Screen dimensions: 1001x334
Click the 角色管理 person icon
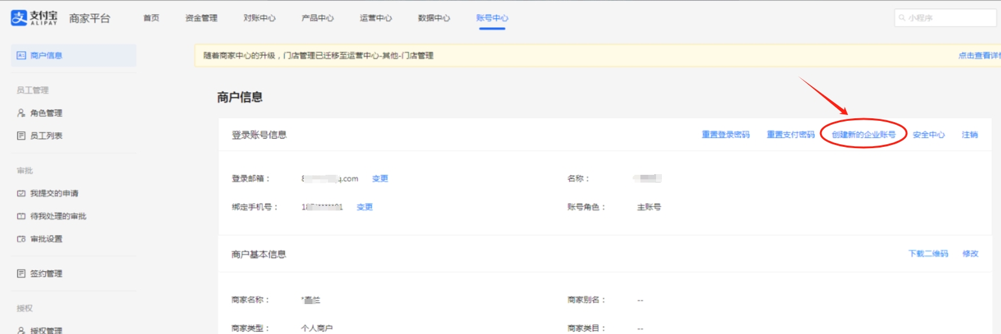click(x=21, y=113)
